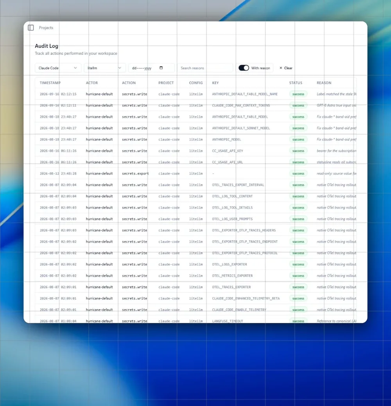The height and width of the screenshot is (406, 391).
Task: Click timestamp 2026-08-12 23:48:28
Action: click(58, 173)
